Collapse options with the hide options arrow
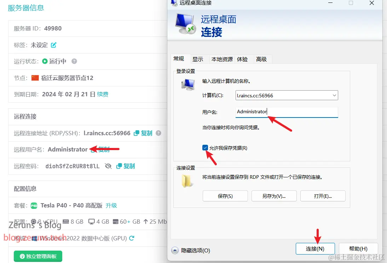The width and height of the screenshot is (387, 263). pos(175,250)
